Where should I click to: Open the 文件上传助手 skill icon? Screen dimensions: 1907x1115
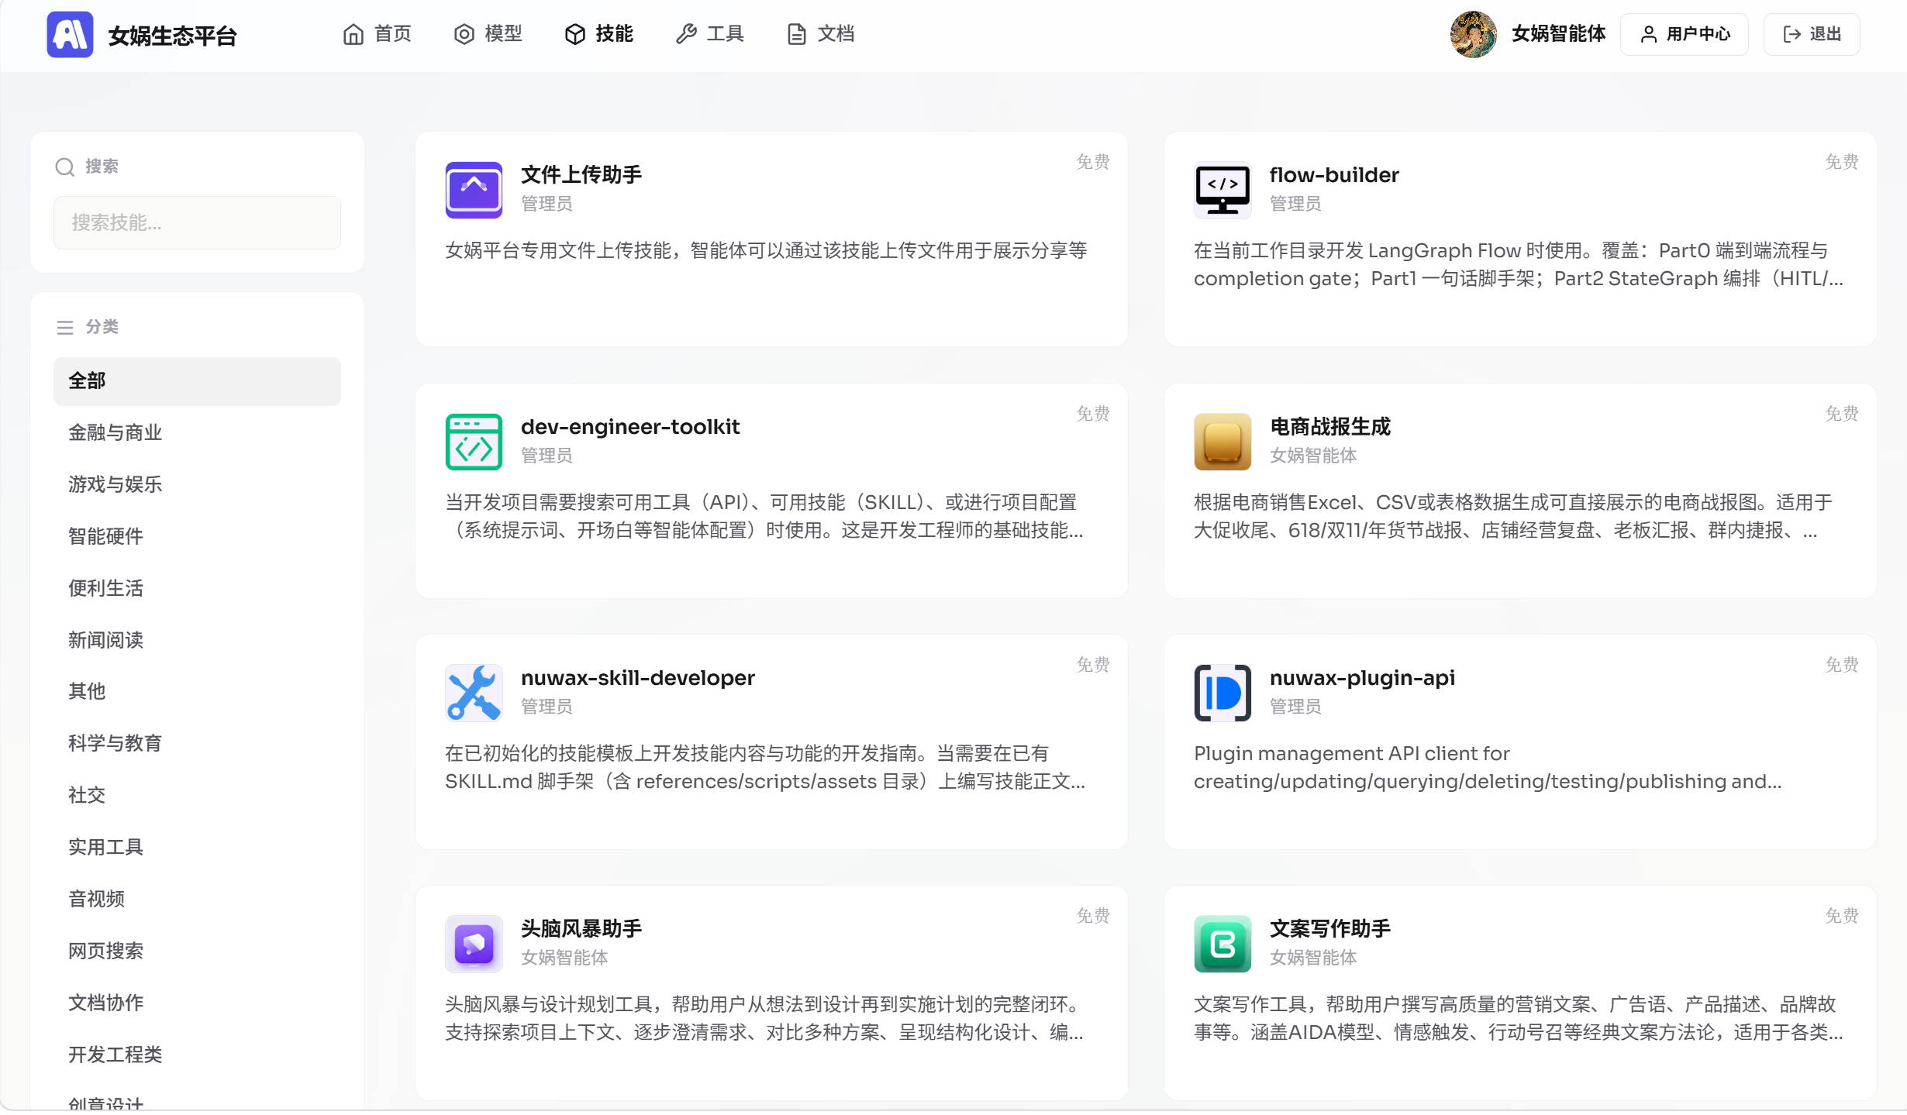[474, 190]
